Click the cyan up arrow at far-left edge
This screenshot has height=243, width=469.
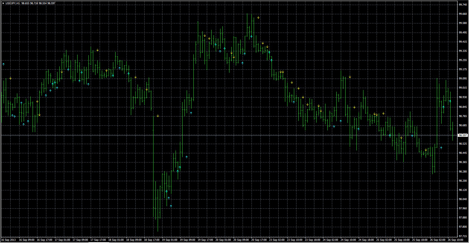(4, 64)
